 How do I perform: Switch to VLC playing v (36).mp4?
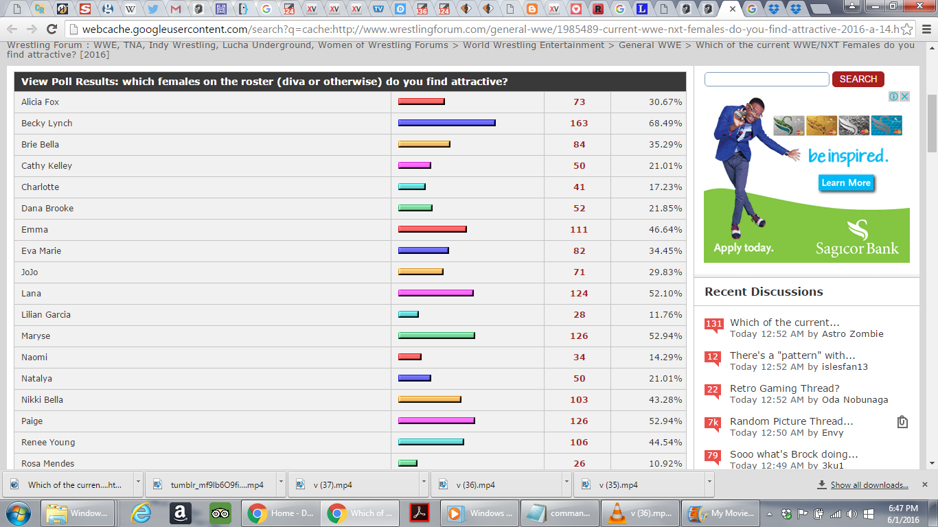coord(639,513)
